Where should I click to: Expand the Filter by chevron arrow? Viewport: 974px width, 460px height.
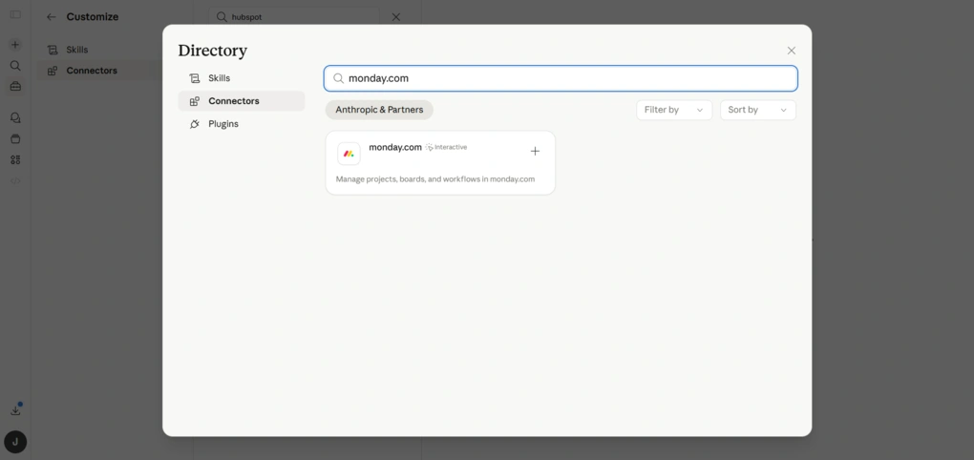[x=699, y=111]
